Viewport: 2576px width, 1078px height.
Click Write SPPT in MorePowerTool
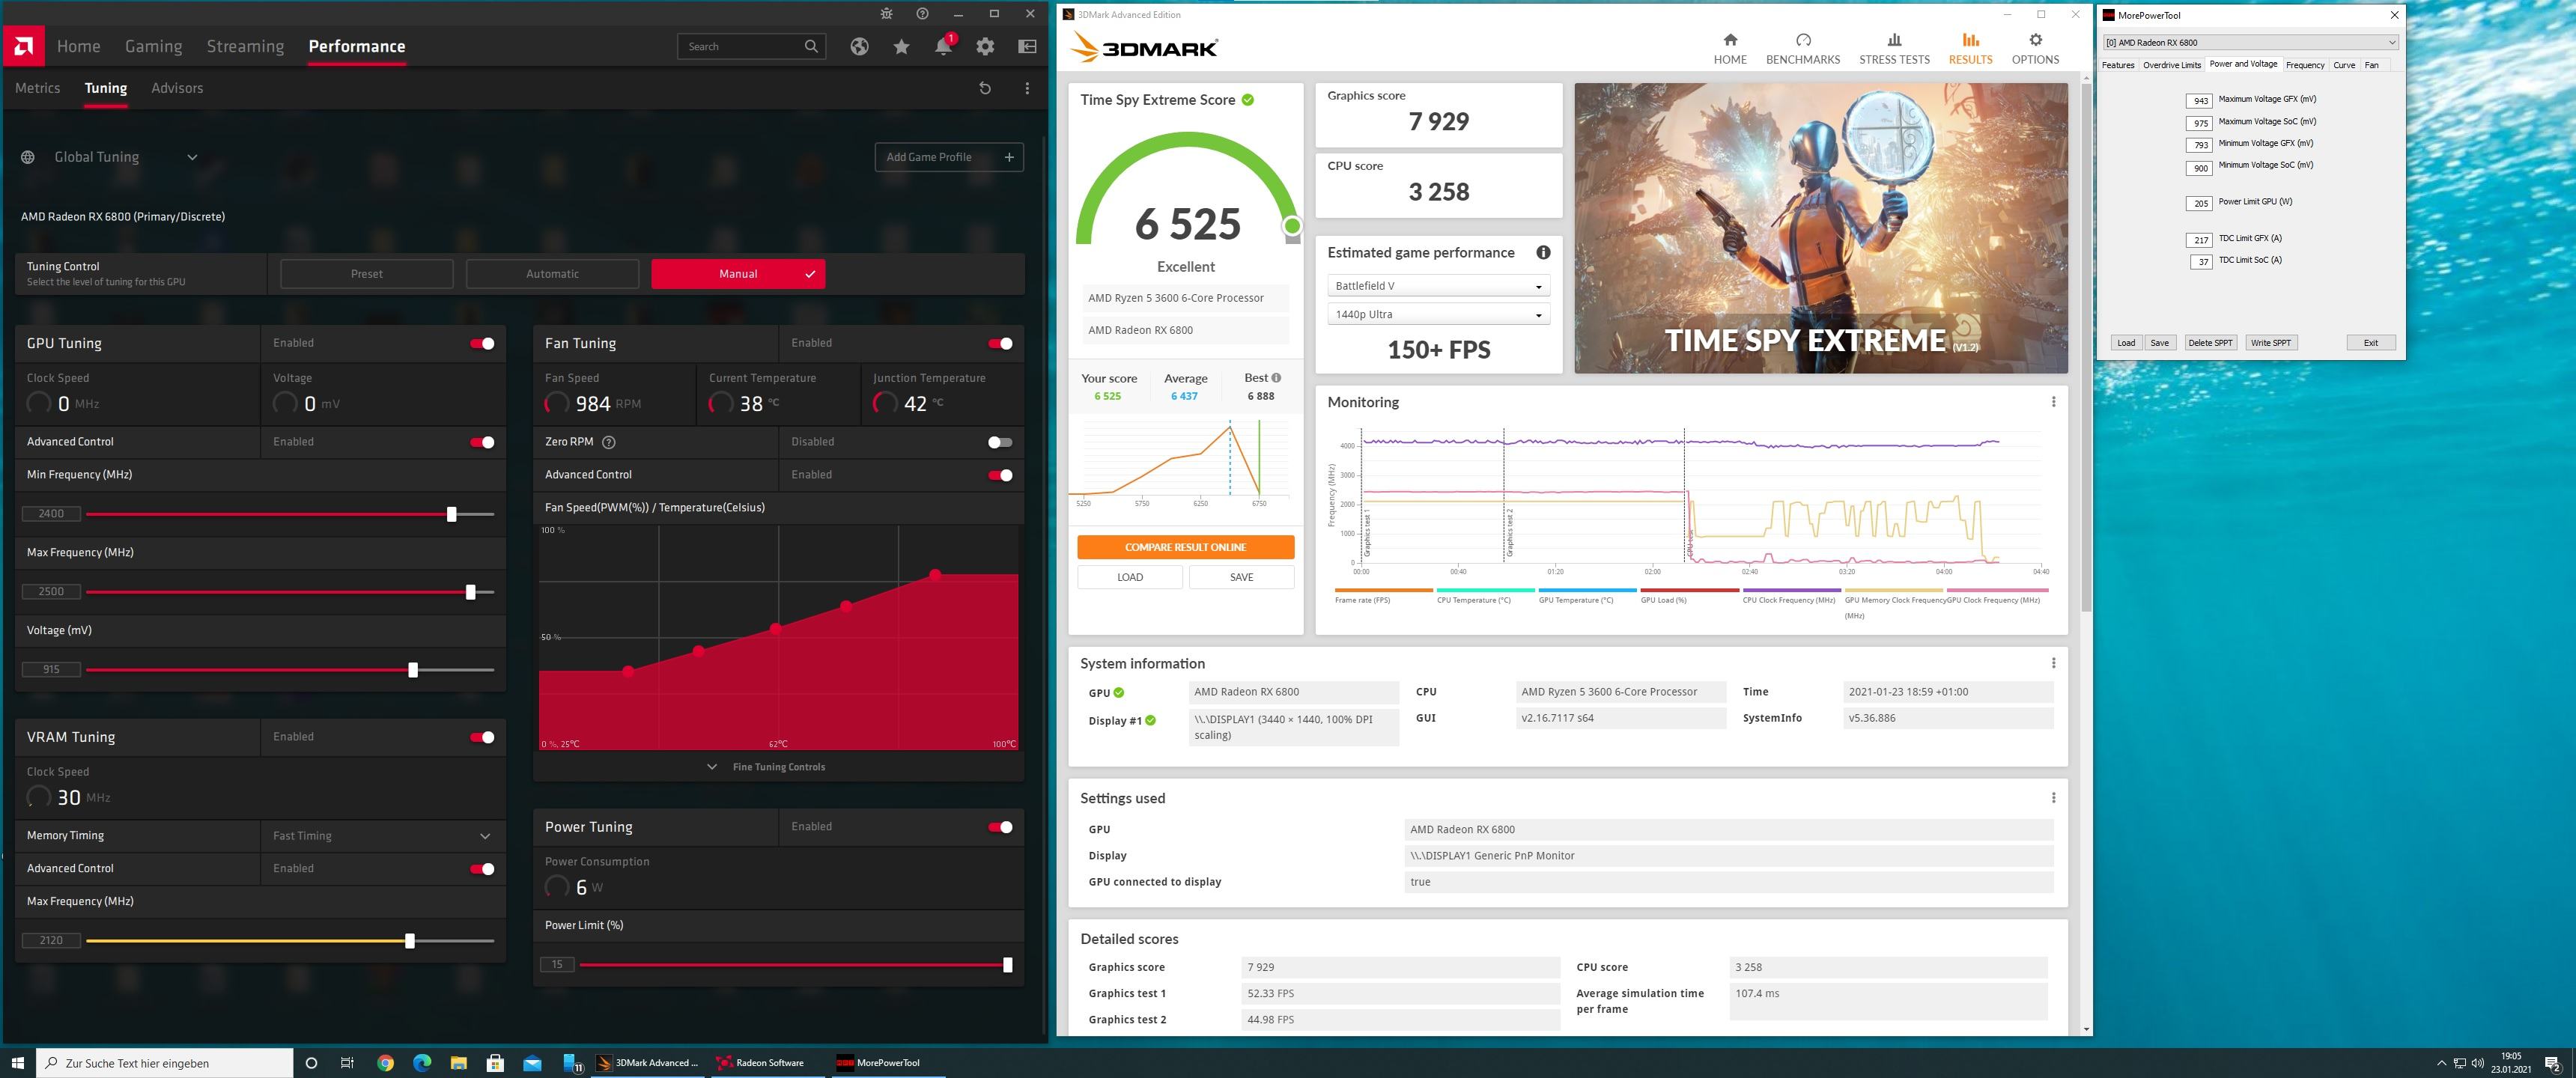pos(2270,343)
